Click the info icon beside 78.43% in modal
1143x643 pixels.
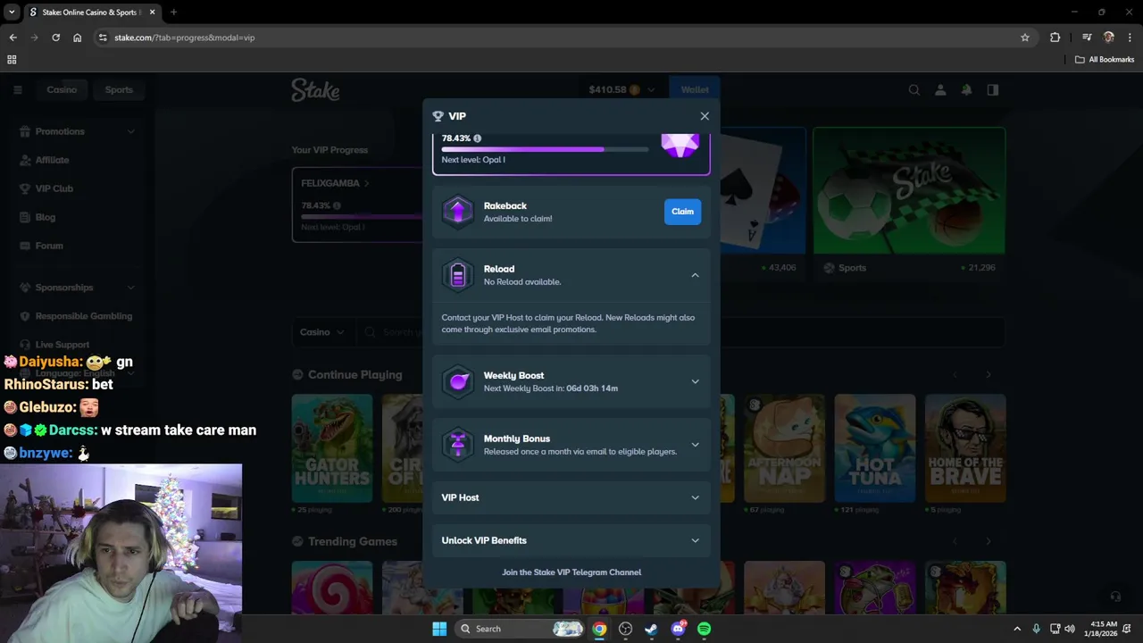[x=477, y=138]
